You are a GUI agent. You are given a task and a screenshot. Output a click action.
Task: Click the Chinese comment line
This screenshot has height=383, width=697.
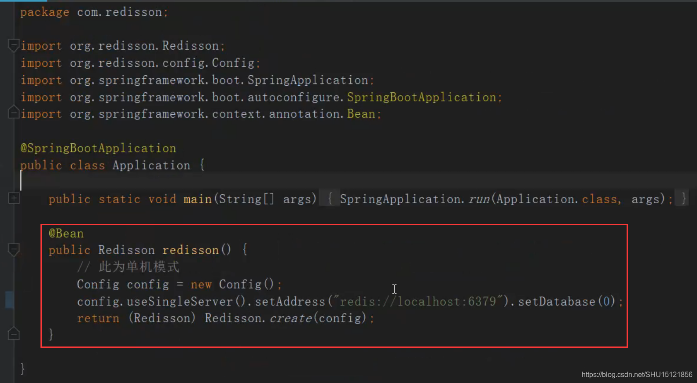tap(128, 267)
